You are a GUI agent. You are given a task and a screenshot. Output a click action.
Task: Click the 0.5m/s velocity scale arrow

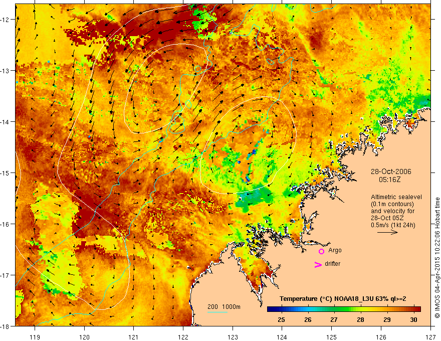[387, 232]
